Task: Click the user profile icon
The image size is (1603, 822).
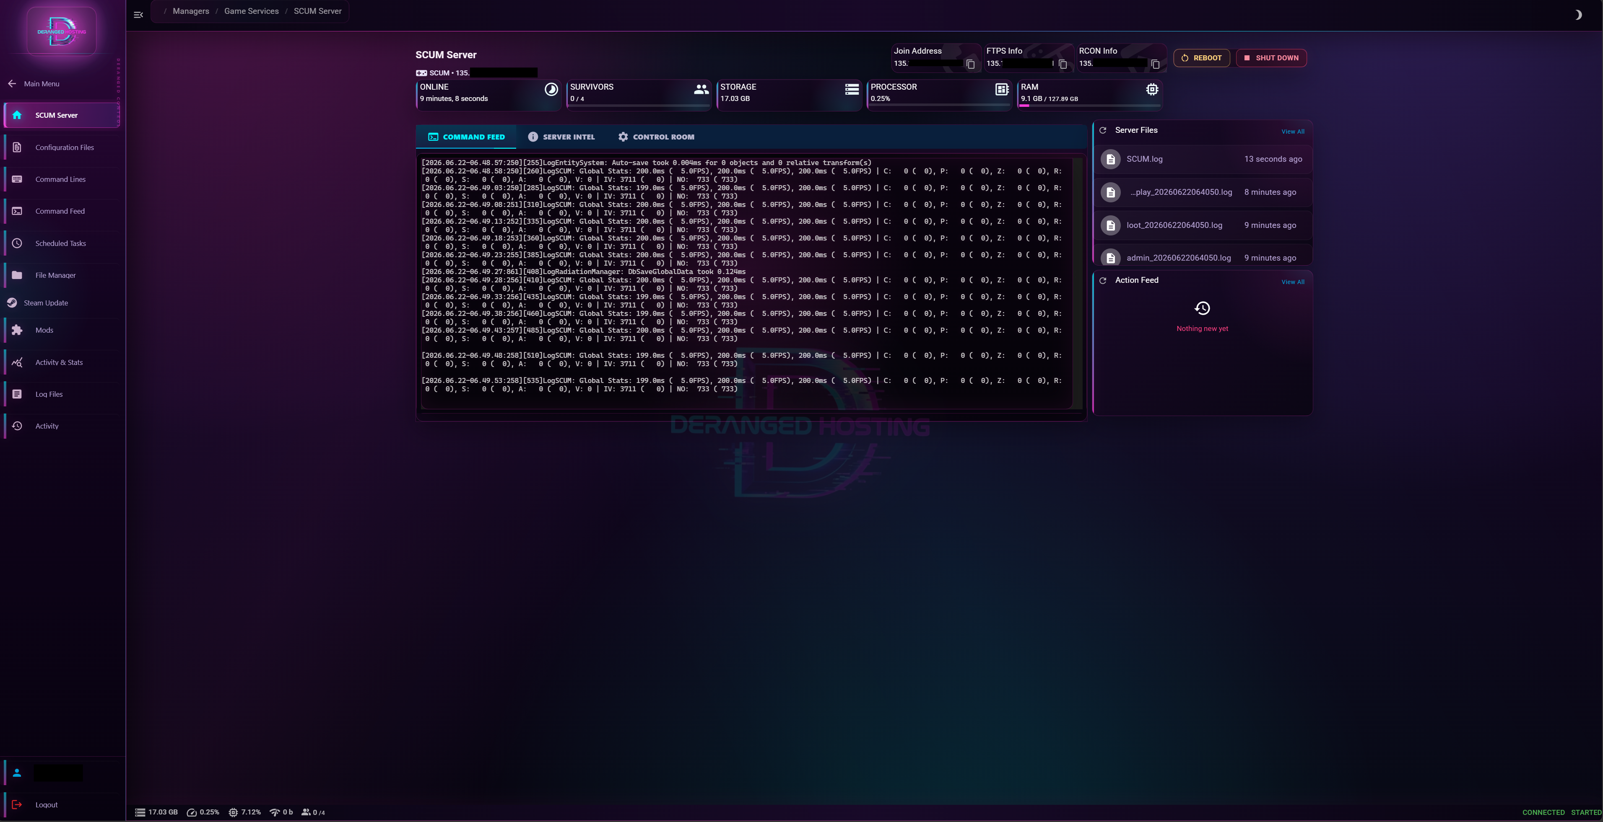Action: tap(17, 773)
